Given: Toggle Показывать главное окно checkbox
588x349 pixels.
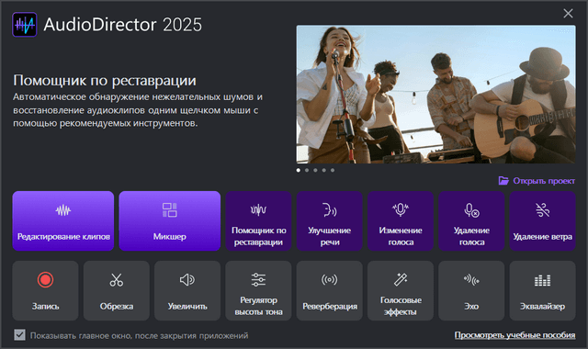Looking at the screenshot, I should [20, 334].
